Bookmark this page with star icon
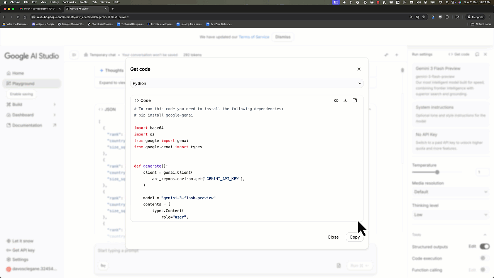494x278 pixels. (423, 17)
